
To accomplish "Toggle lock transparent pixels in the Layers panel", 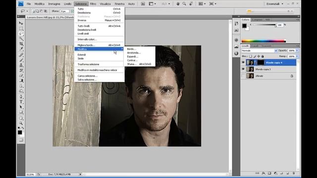I will click(x=251, y=56).
